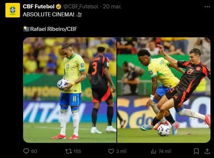The image size is (214, 158).
Task: Click the repost count of 155
Action: click(77, 151)
